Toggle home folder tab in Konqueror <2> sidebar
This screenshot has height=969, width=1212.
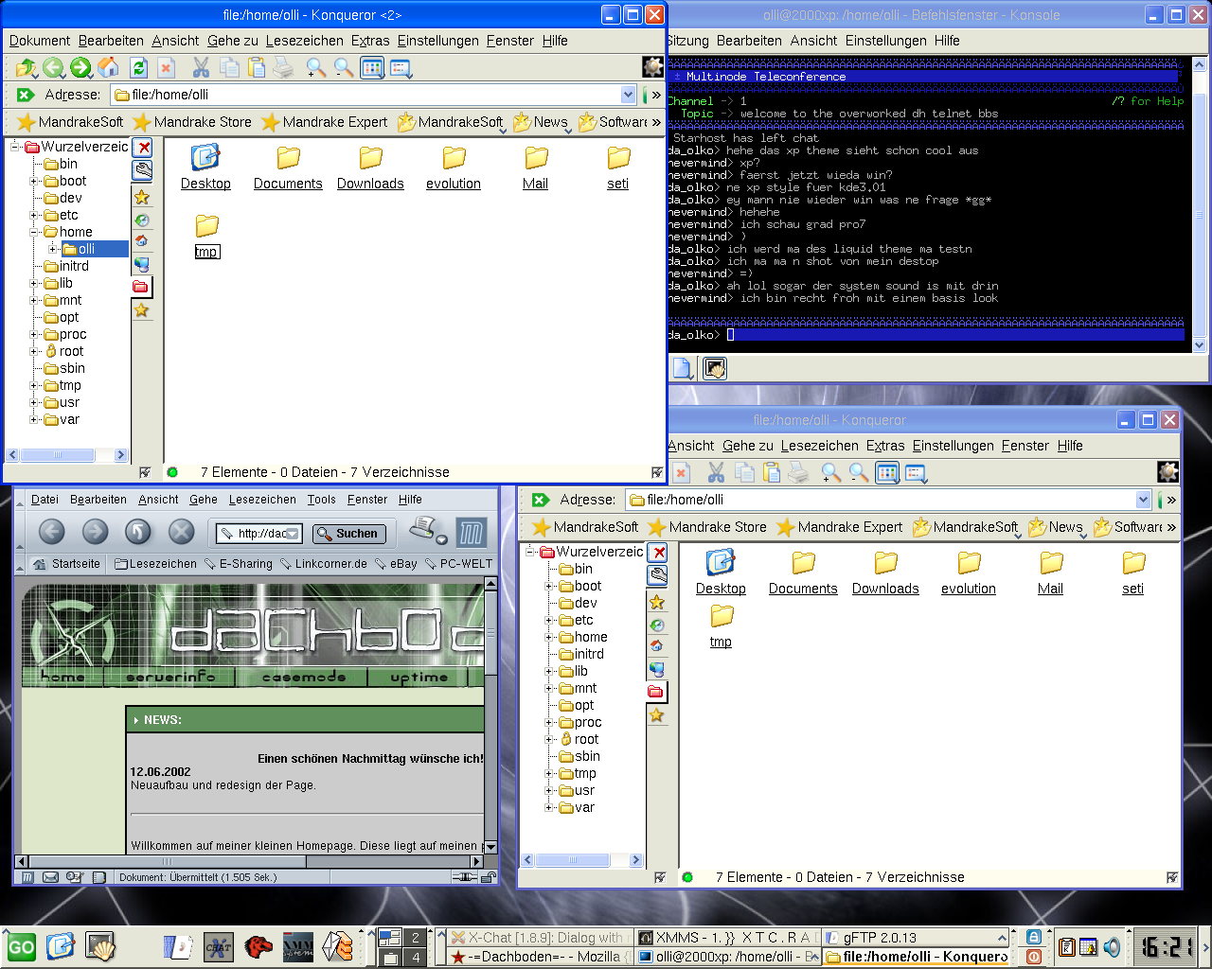[142, 241]
